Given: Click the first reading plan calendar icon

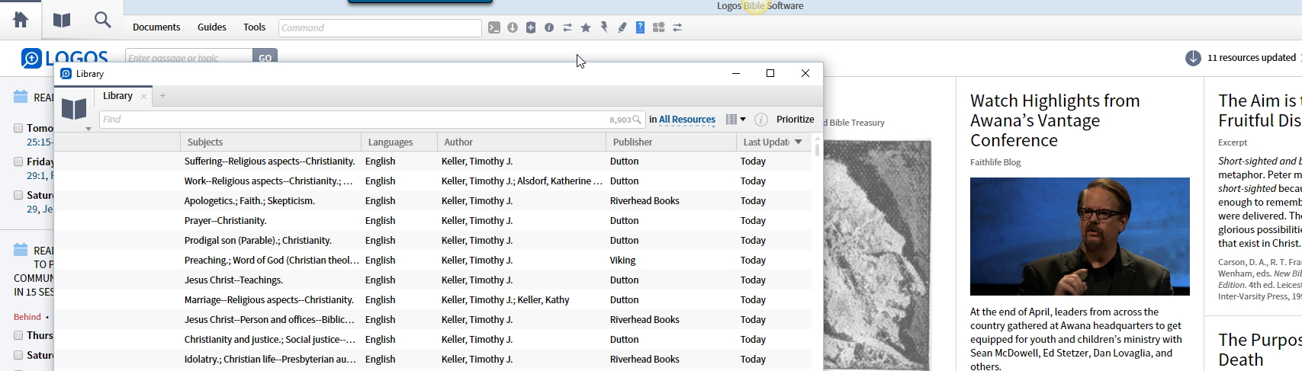Looking at the screenshot, I should point(21,97).
